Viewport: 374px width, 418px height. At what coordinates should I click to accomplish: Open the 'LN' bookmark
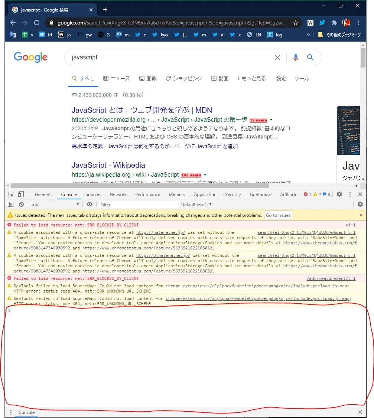tap(254, 35)
